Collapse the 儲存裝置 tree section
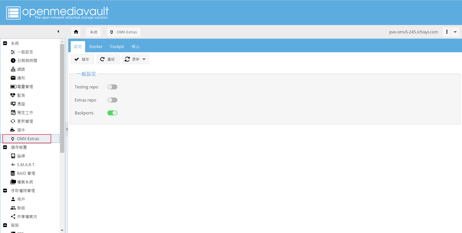 point(5,147)
